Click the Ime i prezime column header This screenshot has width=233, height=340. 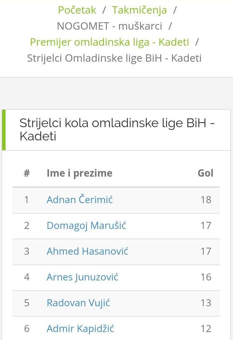click(x=79, y=173)
